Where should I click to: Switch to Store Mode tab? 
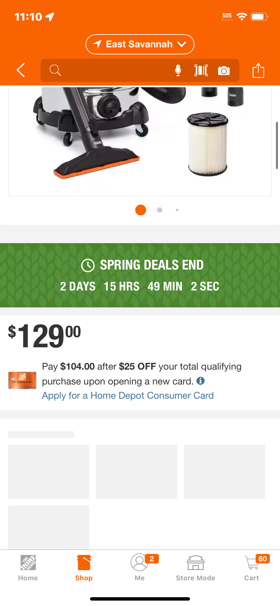pos(195,568)
